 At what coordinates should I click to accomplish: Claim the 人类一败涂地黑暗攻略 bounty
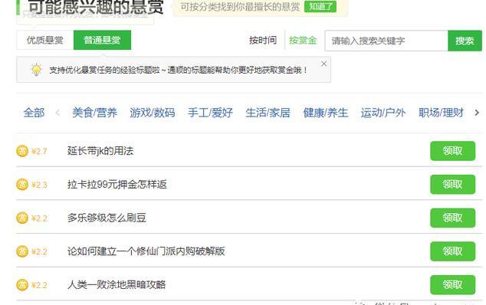[452, 285]
